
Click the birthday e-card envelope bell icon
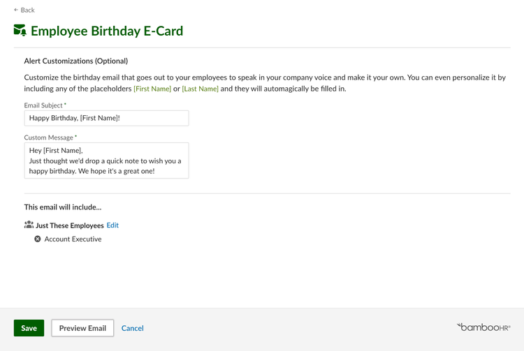20,31
